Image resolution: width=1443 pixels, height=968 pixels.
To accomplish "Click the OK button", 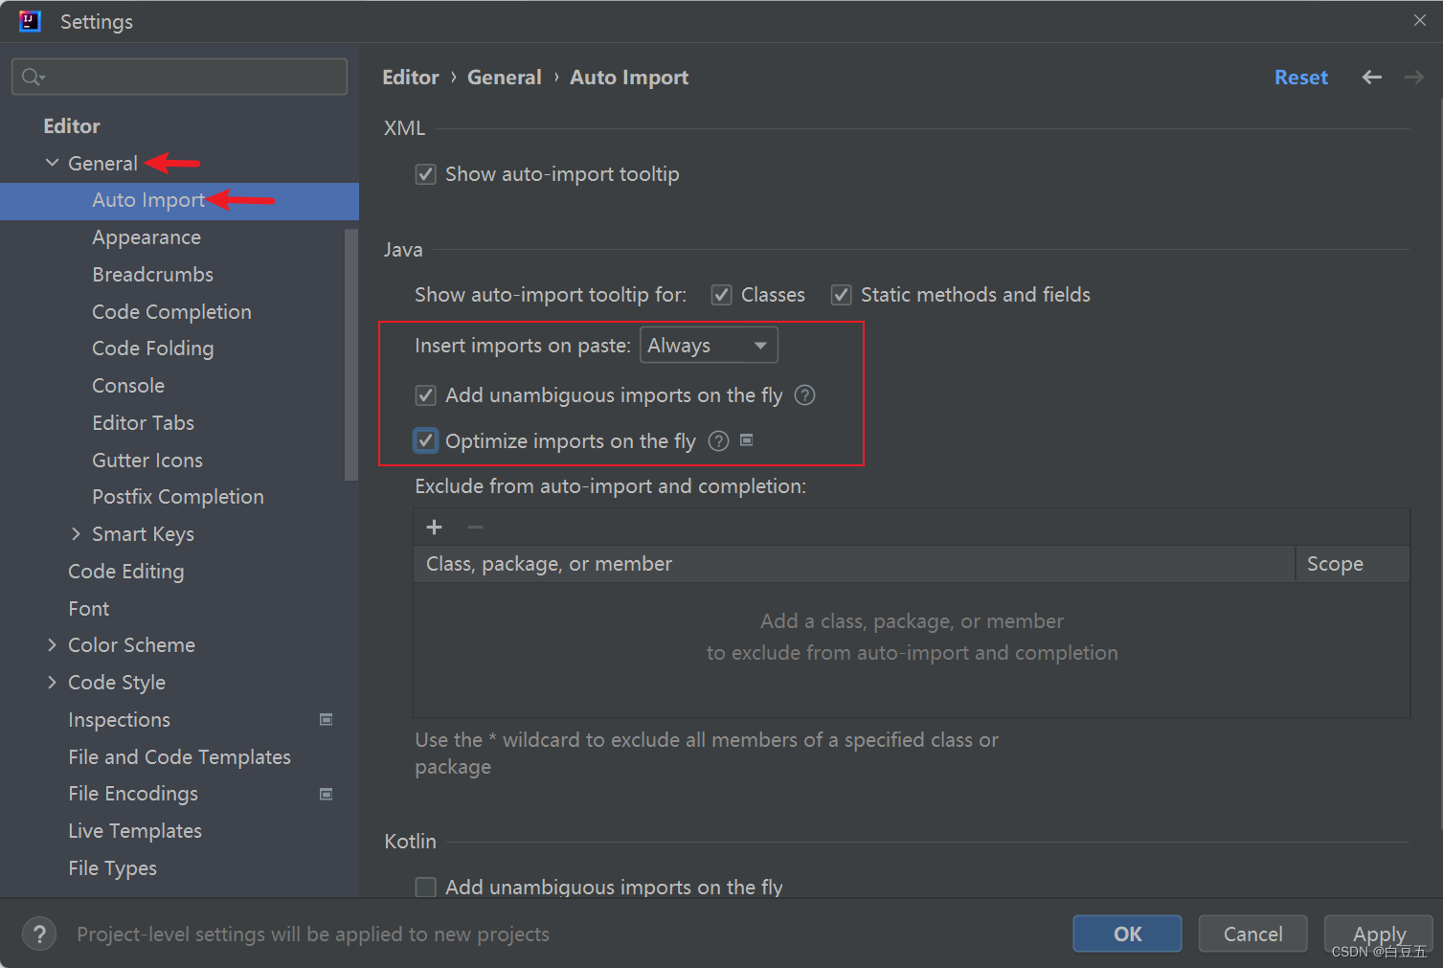I will (1127, 934).
